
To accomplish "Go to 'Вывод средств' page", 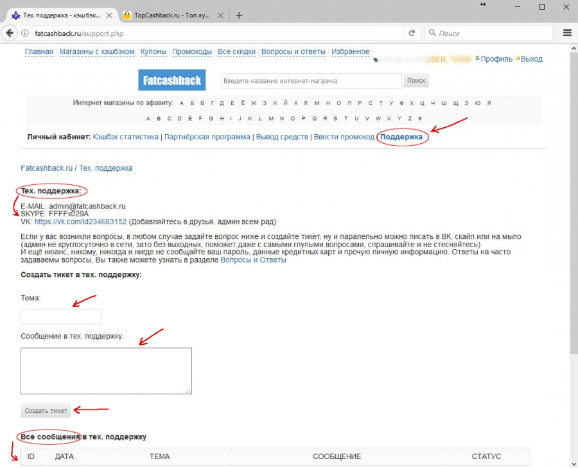I will pyautogui.click(x=282, y=137).
